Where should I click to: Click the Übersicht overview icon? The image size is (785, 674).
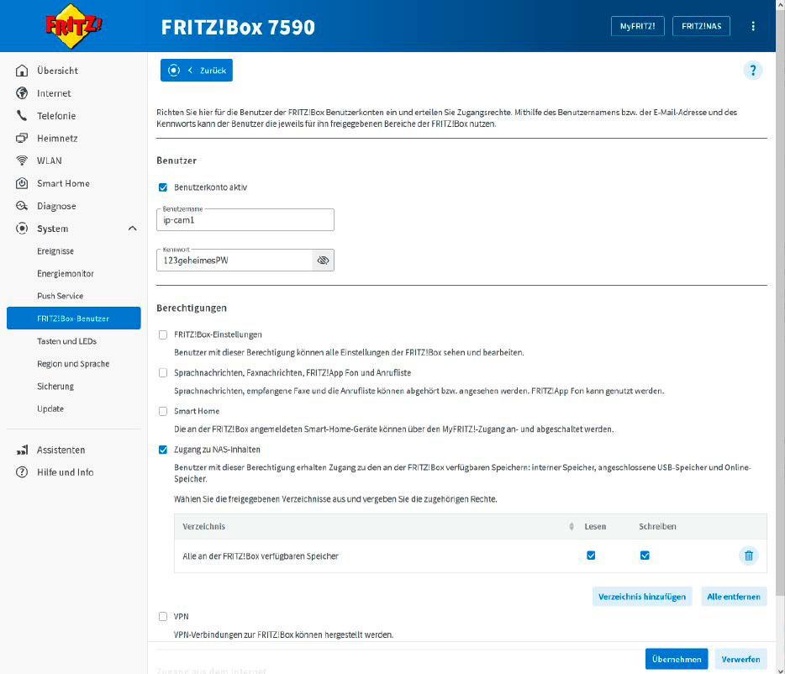pyautogui.click(x=20, y=71)
